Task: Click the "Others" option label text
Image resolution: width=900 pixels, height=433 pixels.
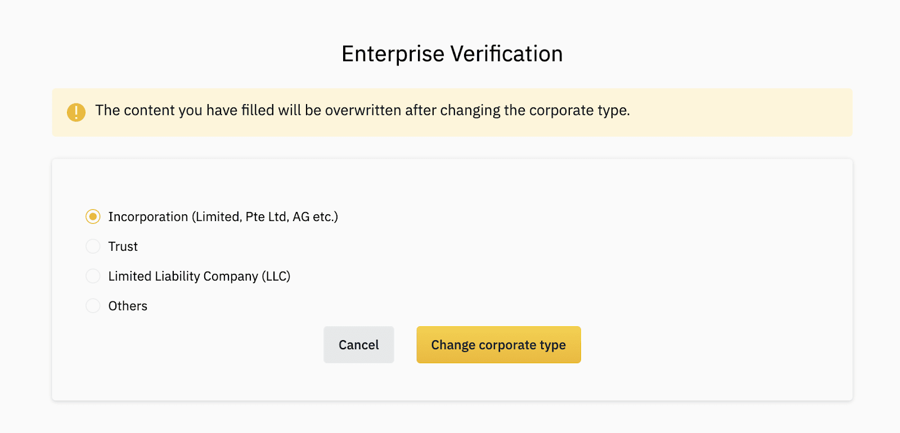Action: tap(128, 306)
